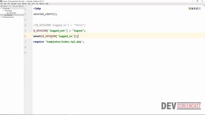Image resolution: width=205 pixels, height=115 pixels.
Task: Open the View menu
Action: pyautogui.click(x=9, y=4)
